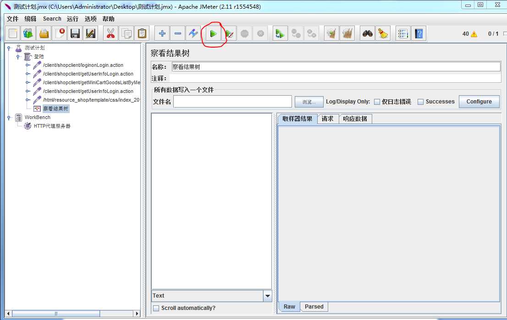This screenshot has width=507, height=320.
Task: Expand the getMiniCartGoodsListByMe sampler node
Action: 28,83
